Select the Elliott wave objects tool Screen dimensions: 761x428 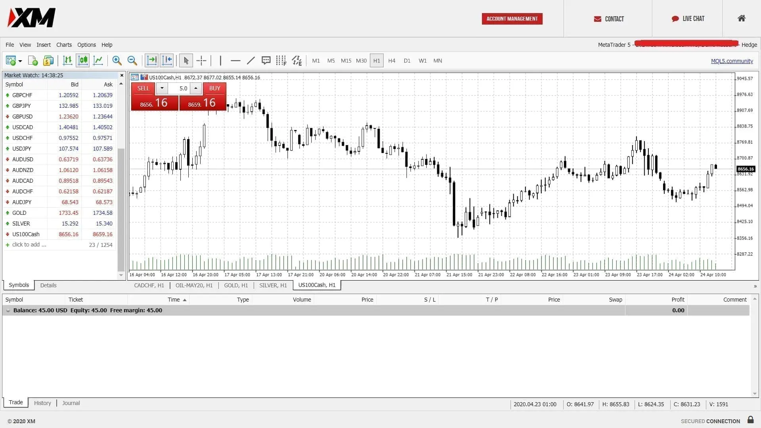(x=296, y=61)
